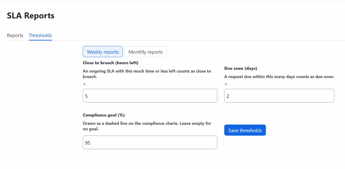
Task: Choose the Weekly reports option
Action: 103,52
